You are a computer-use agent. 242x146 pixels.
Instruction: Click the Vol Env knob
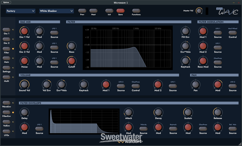coord(46,85)
